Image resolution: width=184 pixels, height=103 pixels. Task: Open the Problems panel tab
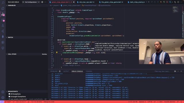click(x=55, y=71)
